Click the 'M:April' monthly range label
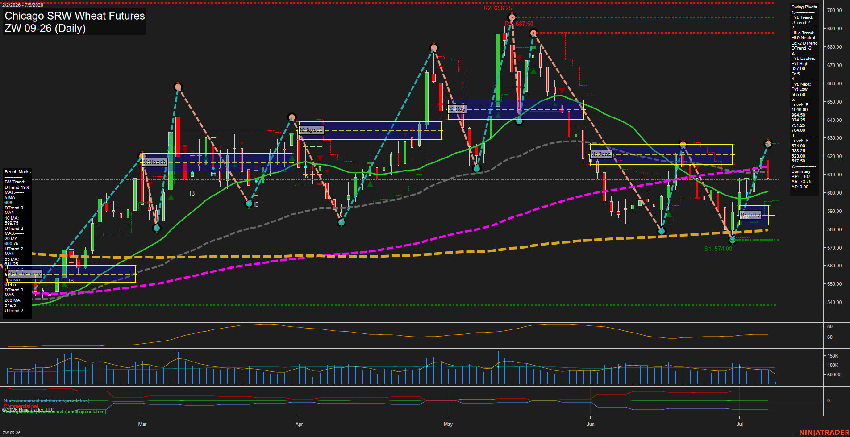 click(311, 130)
